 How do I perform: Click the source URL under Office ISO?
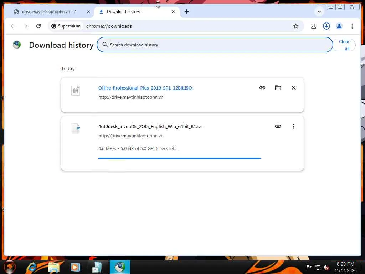131,97
